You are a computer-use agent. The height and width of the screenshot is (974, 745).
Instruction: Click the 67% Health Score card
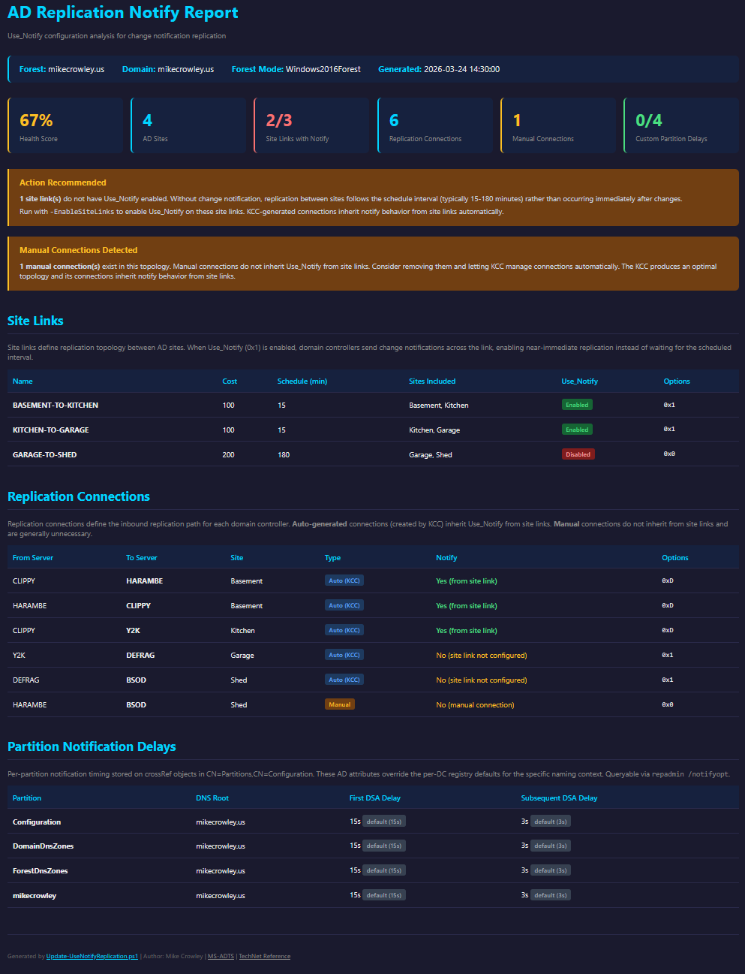65,125
